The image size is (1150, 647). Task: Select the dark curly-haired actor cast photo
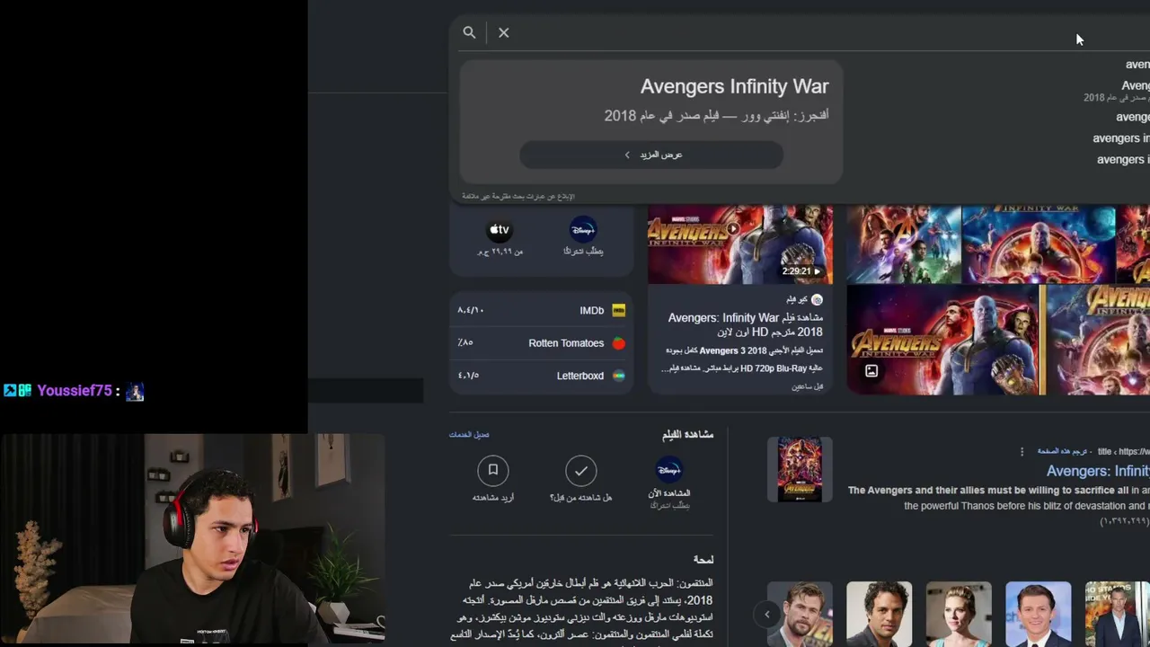pos(879,614)
